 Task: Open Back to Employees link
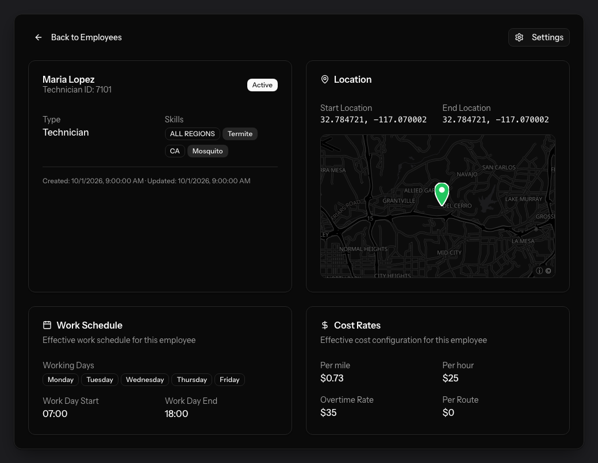point(78,37)
